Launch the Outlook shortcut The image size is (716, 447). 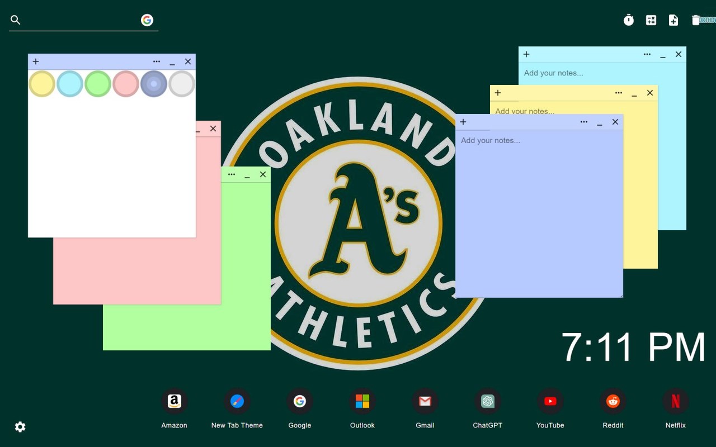362,401
